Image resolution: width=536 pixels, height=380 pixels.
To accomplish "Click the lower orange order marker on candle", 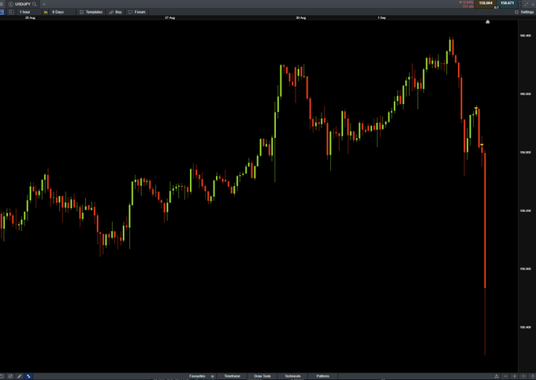I will click(x=482, y=145).
